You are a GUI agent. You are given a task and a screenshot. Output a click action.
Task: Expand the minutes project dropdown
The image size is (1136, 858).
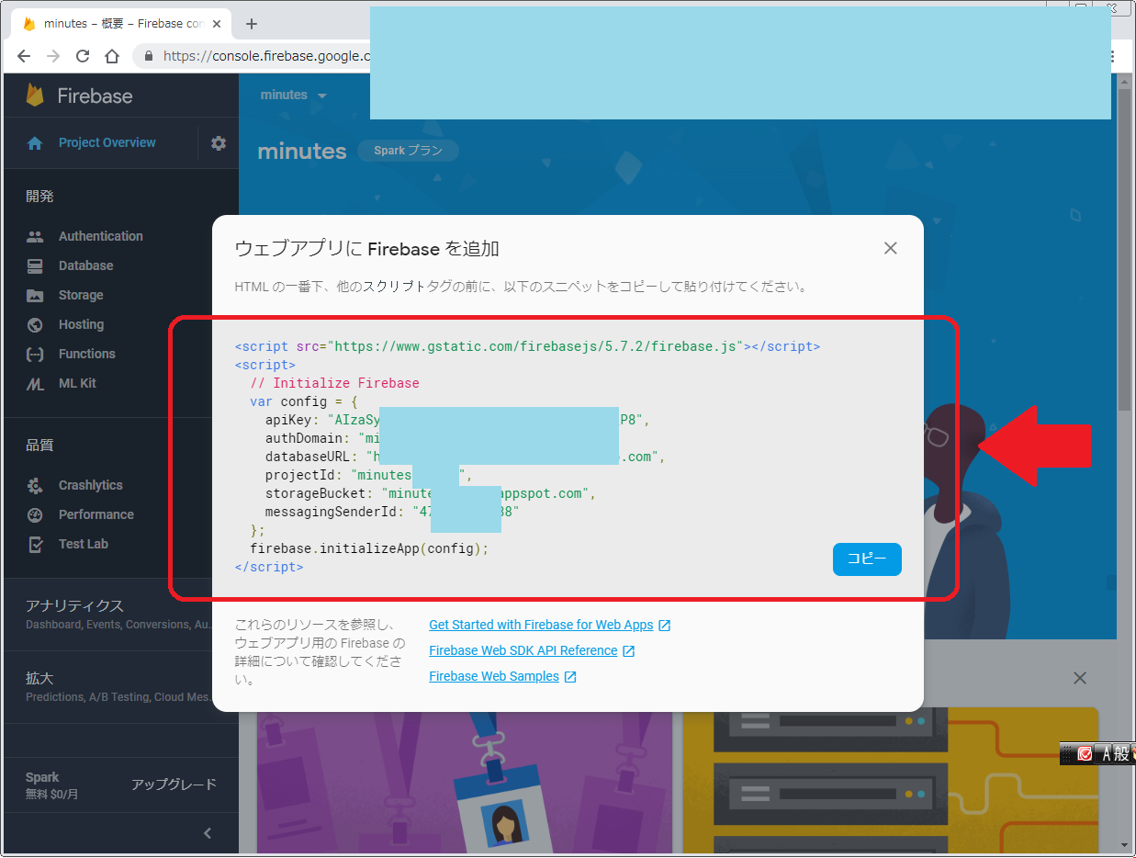pyautogui.click(x=294, y=96)
